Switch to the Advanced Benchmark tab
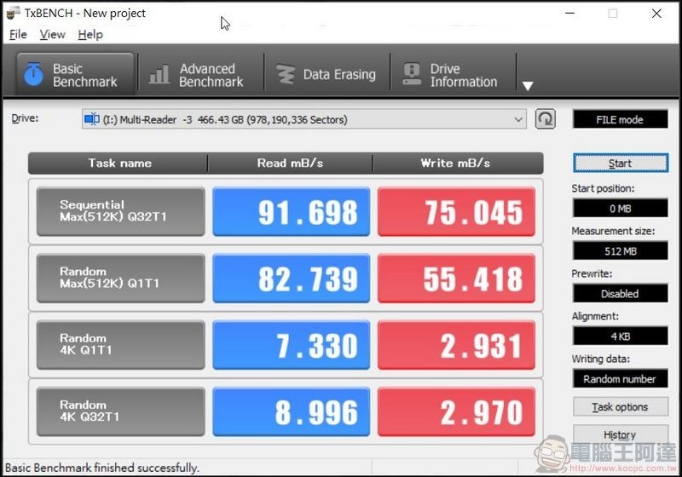Image resolution: width=682 pixels, height=477 pixels. (x=201, y=74)
